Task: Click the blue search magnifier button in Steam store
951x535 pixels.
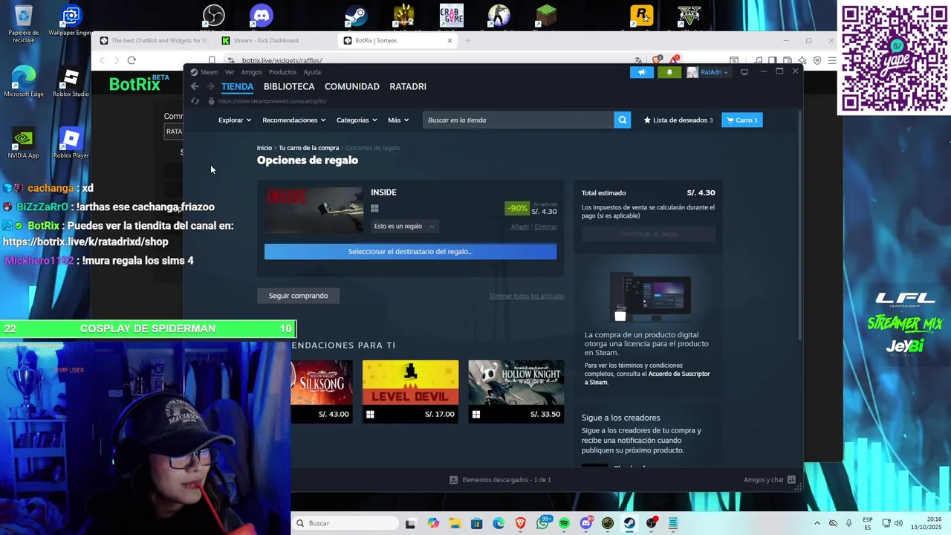Action: pos(622,120)
